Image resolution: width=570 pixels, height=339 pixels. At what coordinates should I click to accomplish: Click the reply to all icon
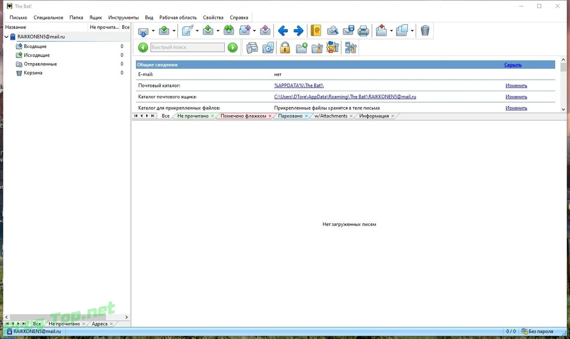click(x=229, y=31)
